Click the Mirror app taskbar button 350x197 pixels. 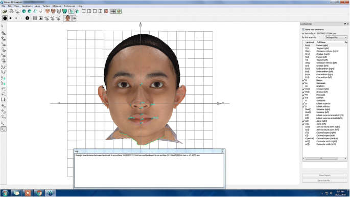(51, 193)
